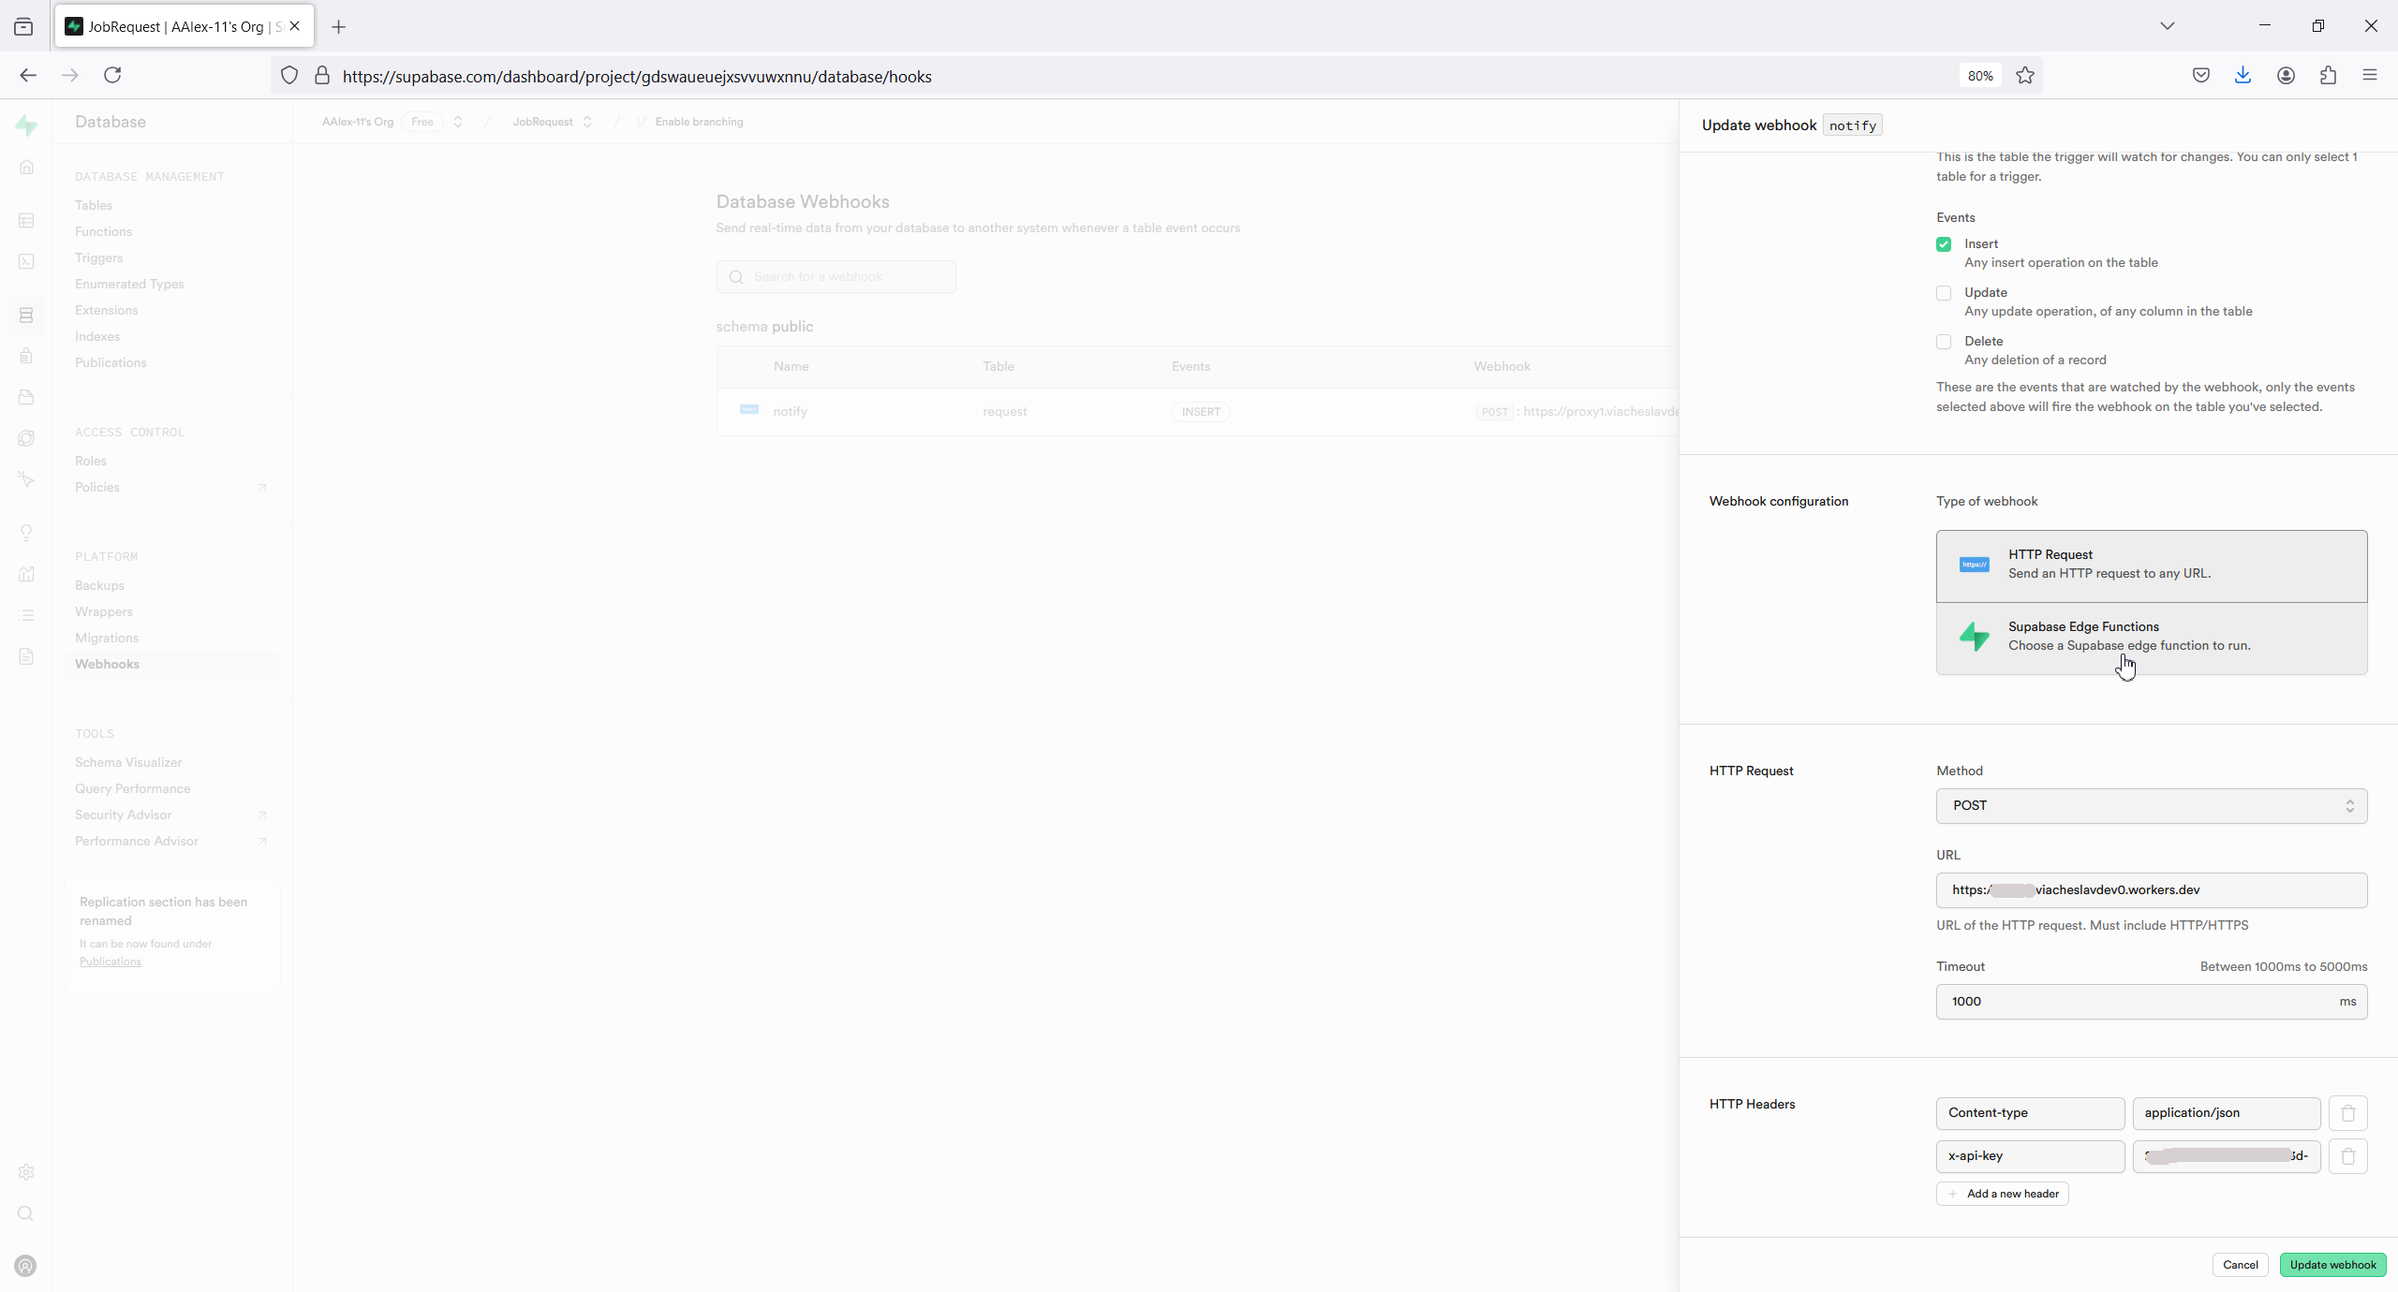The image size is (2398, 1292).
Task: Click the Update webhook button
Action: pos(2332,1265)
